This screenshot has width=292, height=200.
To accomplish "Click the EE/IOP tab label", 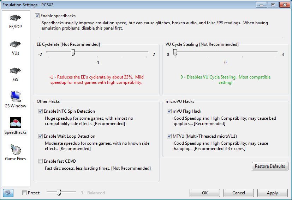I will tap(16, 26).
